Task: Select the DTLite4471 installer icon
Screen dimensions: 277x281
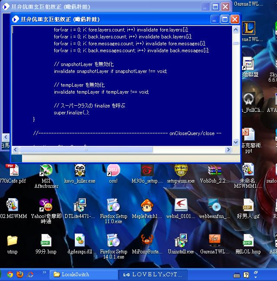Action: (x=80, y=205)
